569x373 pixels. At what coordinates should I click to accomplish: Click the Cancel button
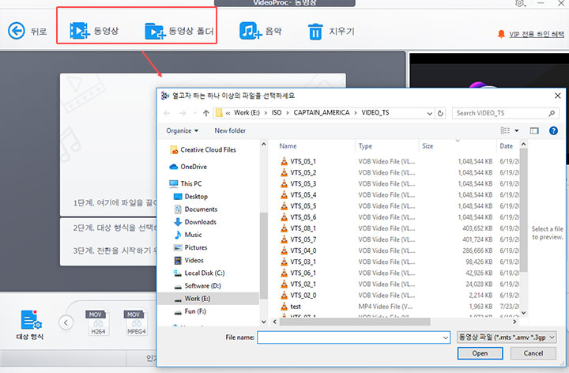coord(533,353)
